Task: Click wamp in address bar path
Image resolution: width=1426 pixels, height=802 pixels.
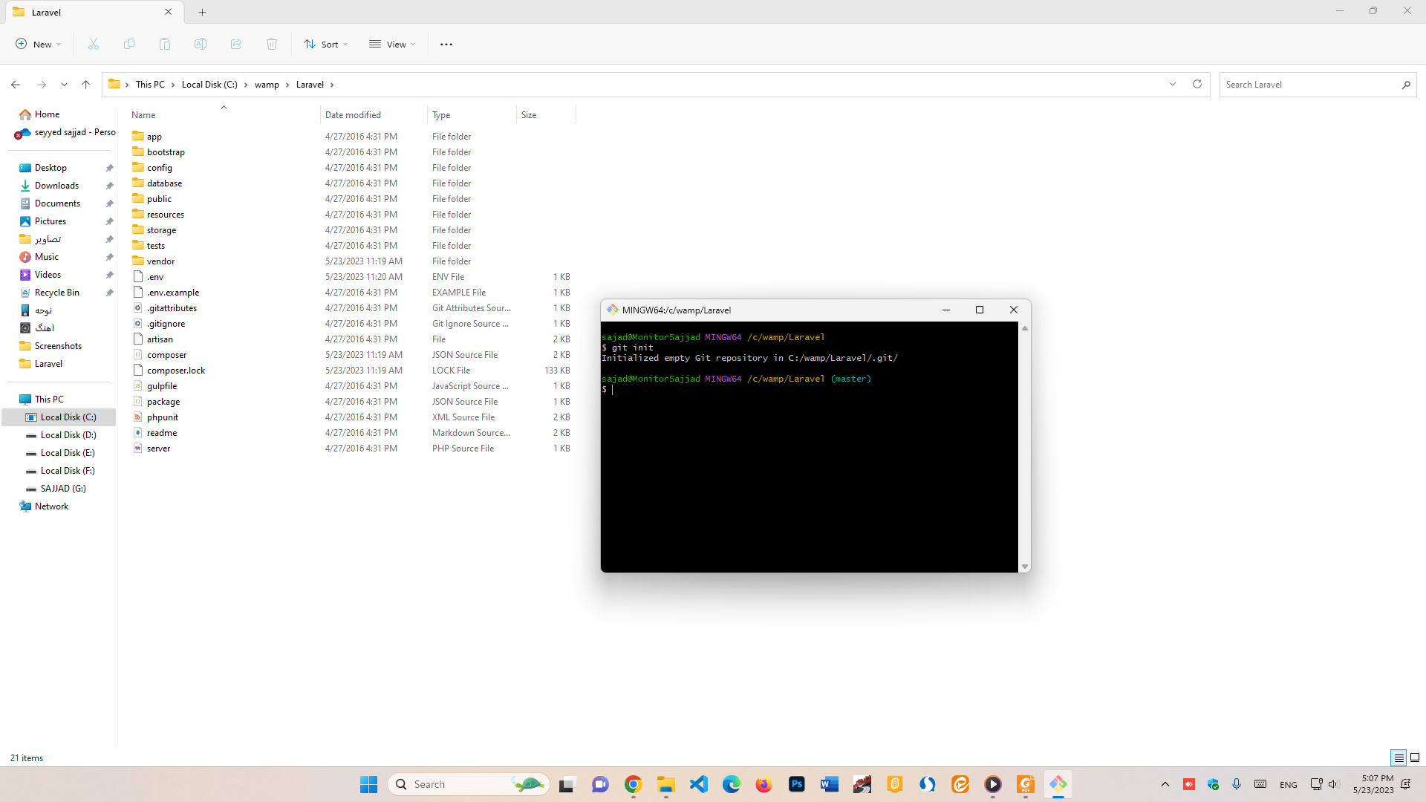Action: pos(267,85)
